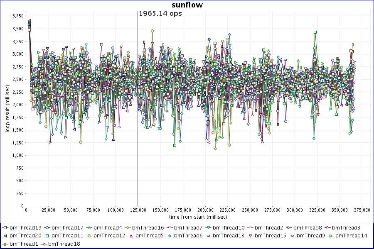Click the bmThread16 legend label

[x=148, y=228]
